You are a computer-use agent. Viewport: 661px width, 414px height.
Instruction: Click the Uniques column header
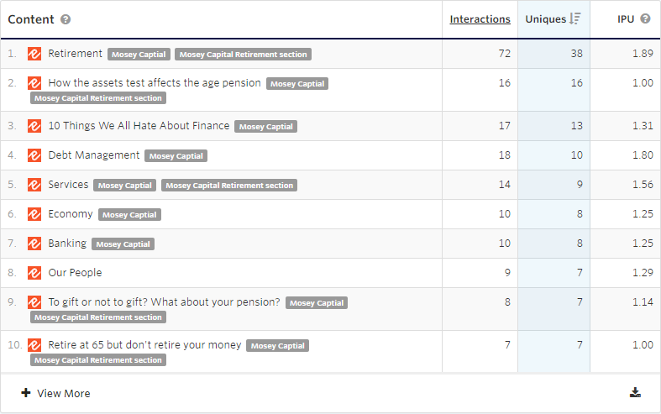coord(545,19)
